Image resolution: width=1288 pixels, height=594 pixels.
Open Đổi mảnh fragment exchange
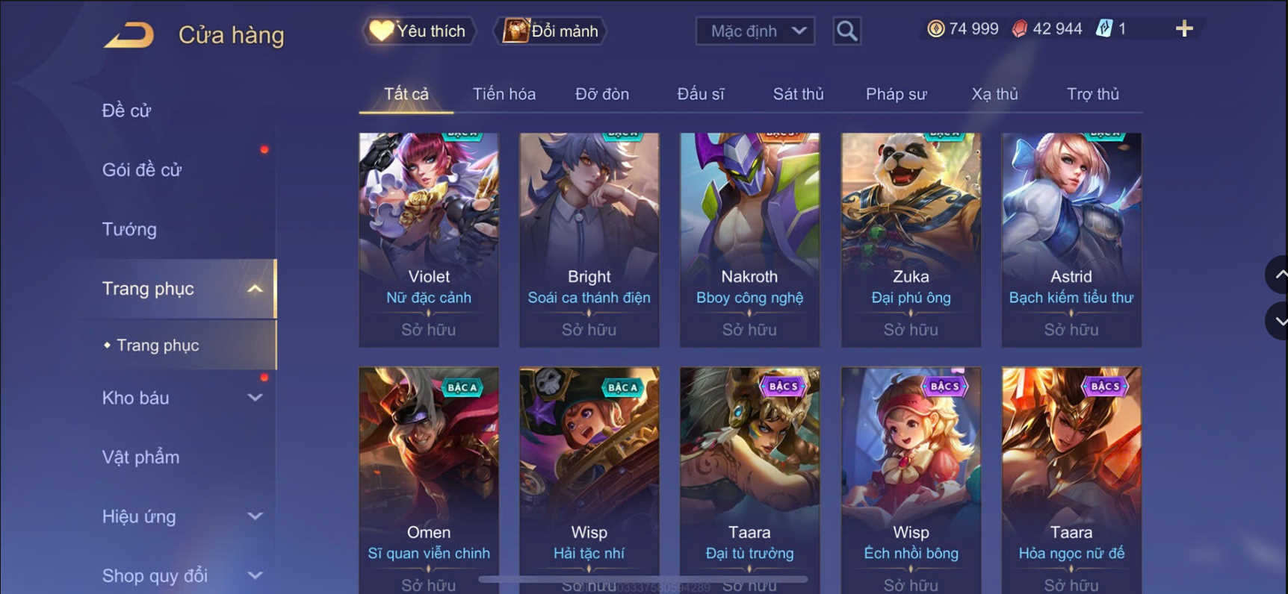click(x=551, y=31)
